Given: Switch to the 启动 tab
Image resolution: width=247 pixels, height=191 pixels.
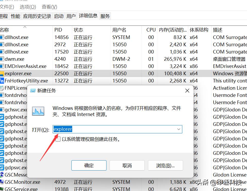Looking at the screenshot, I should click(x=59, y=16).
